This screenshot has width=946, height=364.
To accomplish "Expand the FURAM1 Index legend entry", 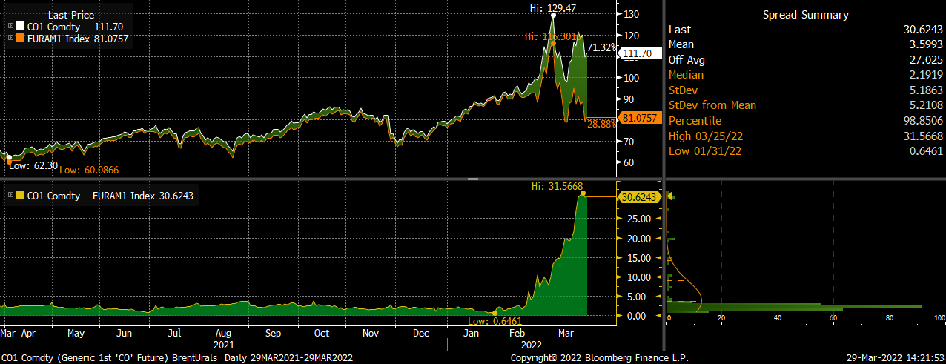I will pos(10,37).
